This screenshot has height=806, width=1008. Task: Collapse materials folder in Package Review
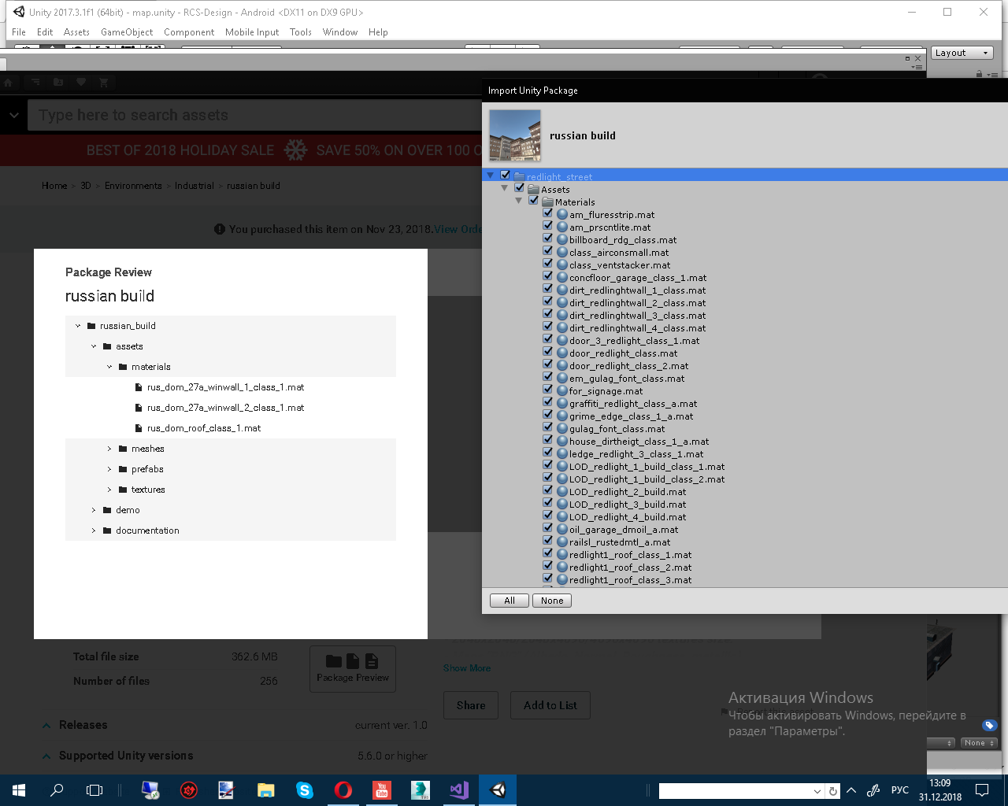pyautogui.click(x=109, y=367)
